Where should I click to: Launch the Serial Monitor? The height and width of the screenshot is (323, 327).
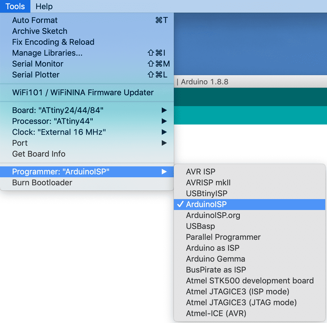pyautogui.click(x=38, y=64)
